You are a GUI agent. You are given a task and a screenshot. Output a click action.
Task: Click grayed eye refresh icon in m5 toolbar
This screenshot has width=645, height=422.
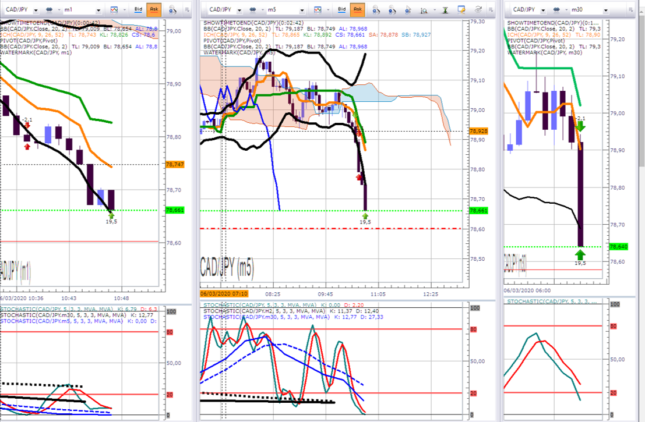(x=478, y=9)
